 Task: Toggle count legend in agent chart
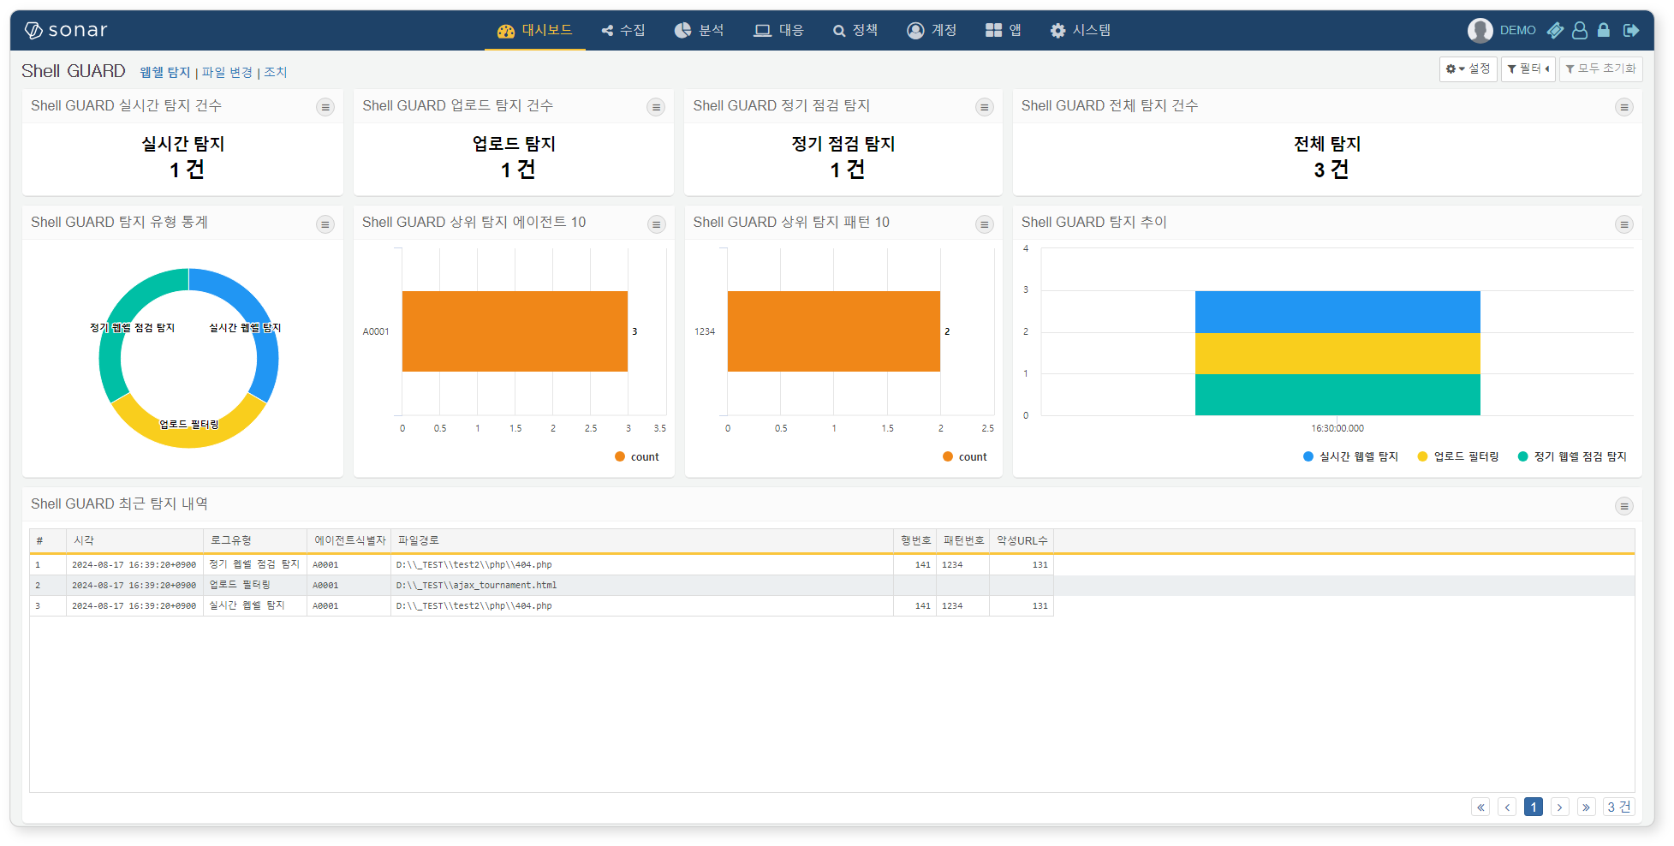coord(637,457)
